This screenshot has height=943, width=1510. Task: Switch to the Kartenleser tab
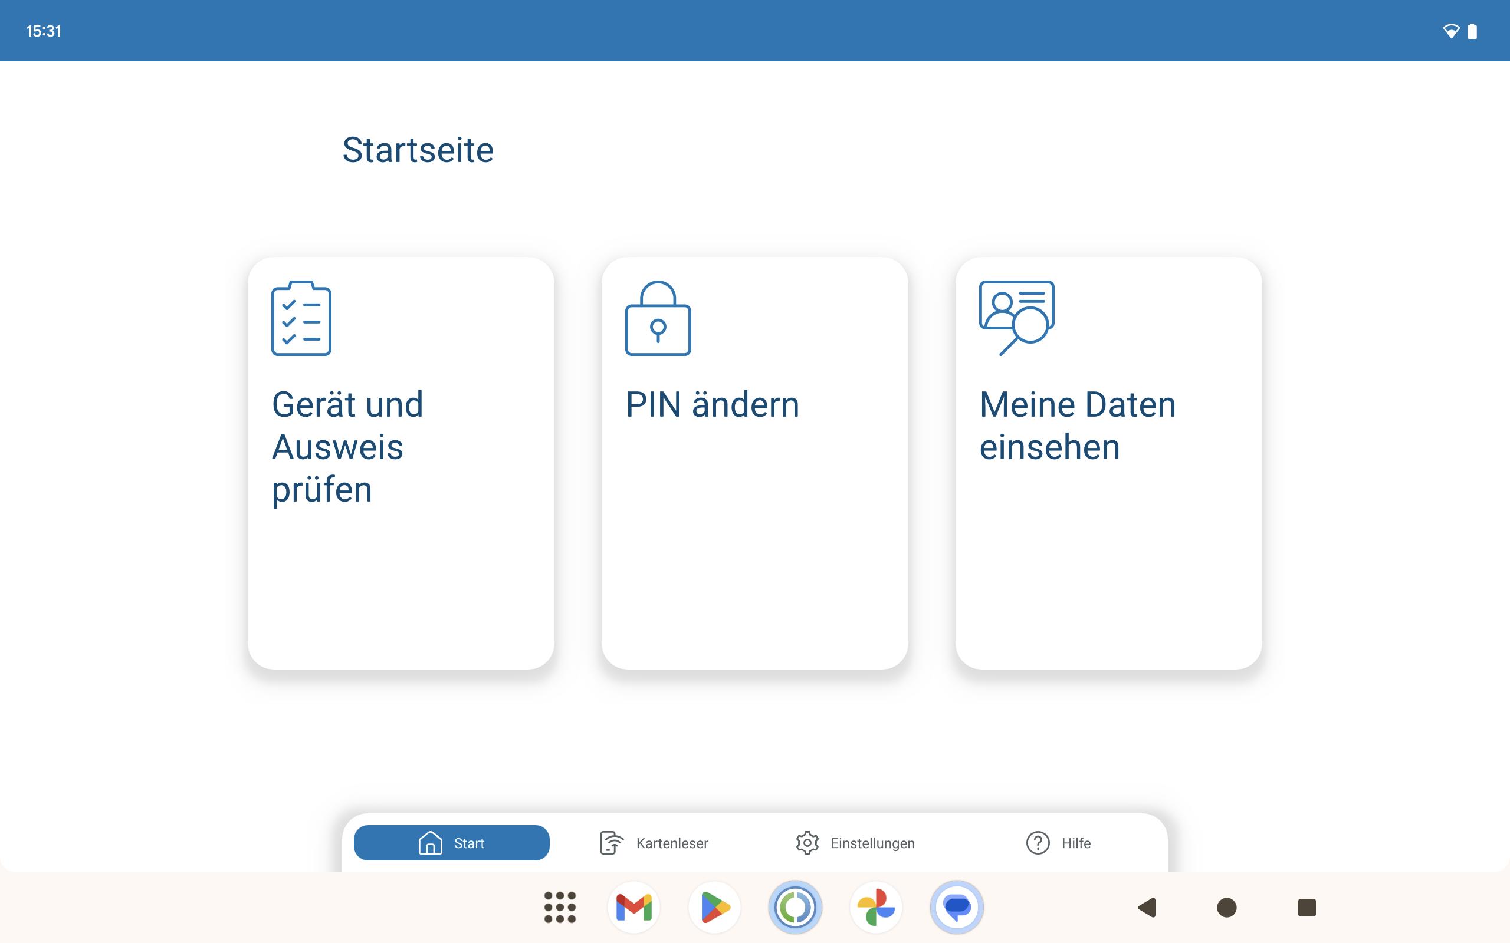(654, 843)
